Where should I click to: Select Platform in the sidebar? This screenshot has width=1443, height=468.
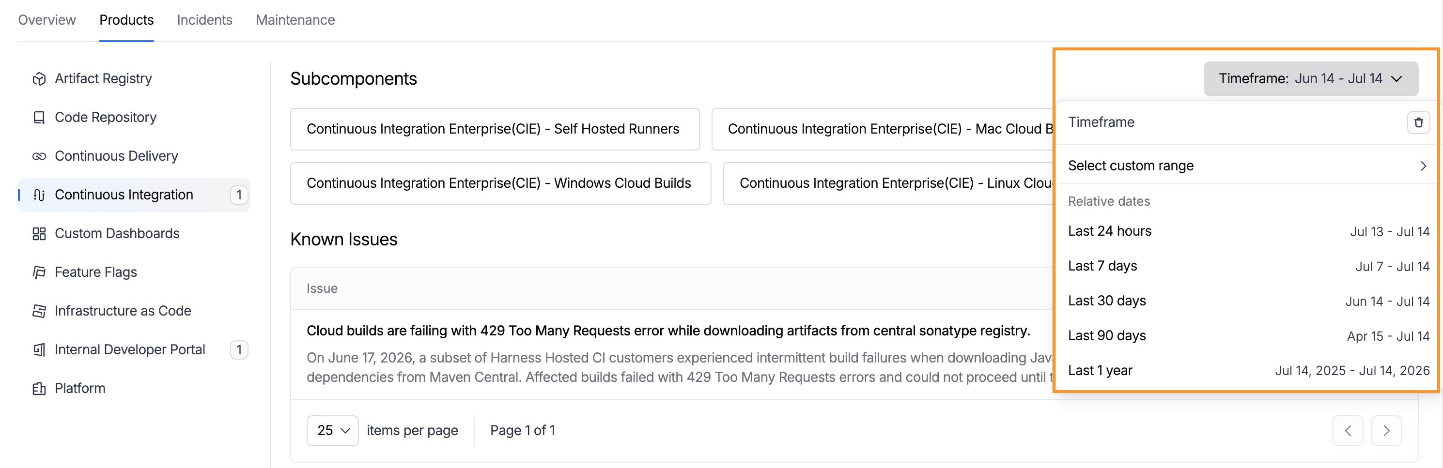tap(134, 389)
